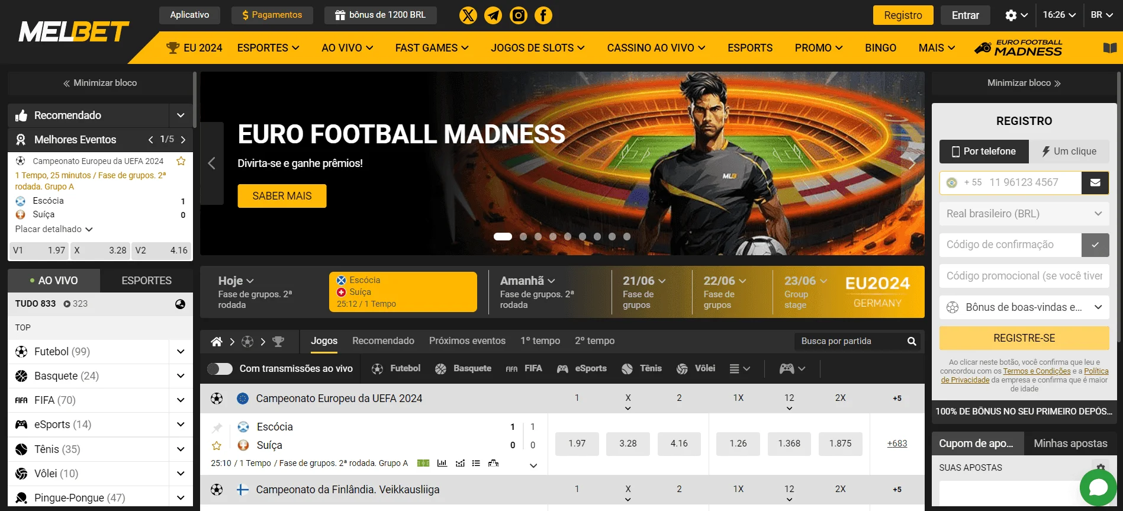
Task: Switch to Minhas apostas tab
Action: [x=1070, y=443]
